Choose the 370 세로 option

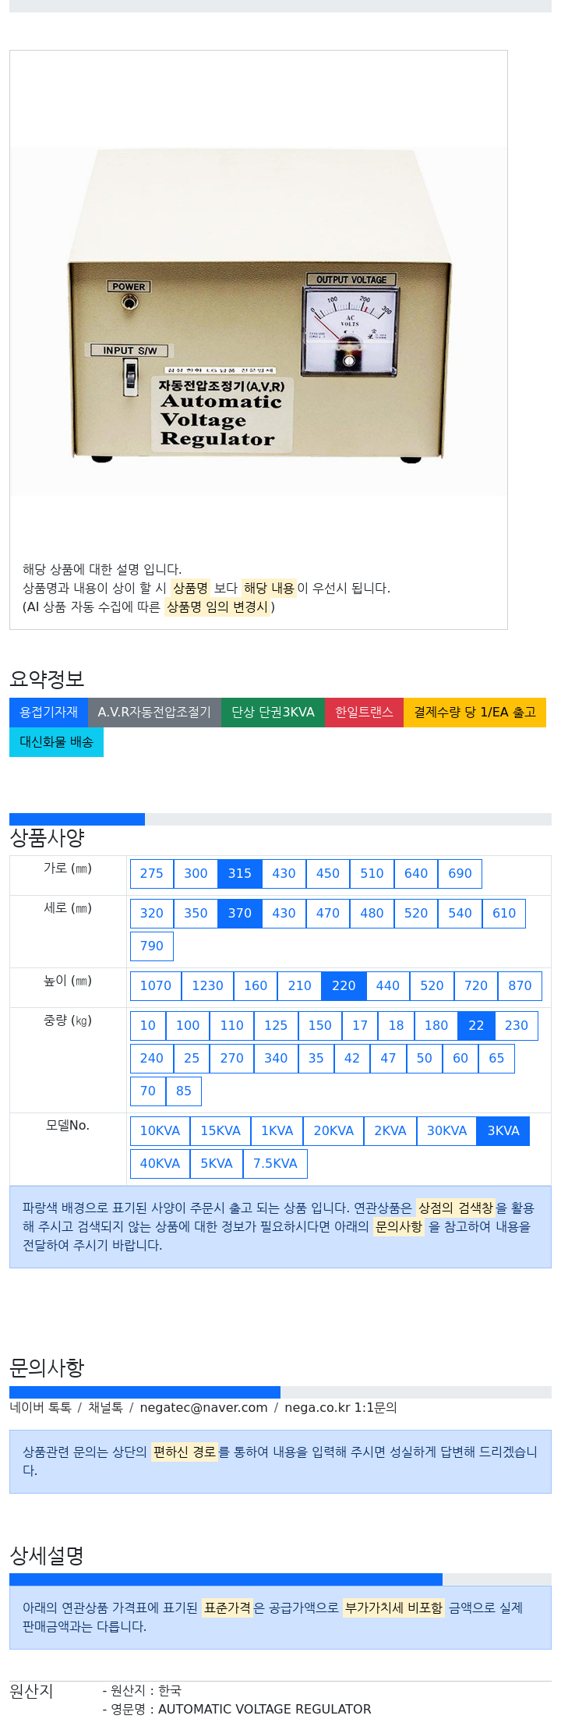pyautogui.click(x=240, y=914)
